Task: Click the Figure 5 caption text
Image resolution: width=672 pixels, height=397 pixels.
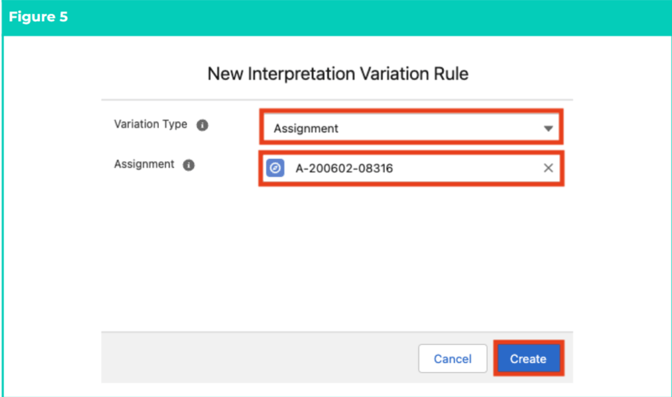Action: click(38, 17)
